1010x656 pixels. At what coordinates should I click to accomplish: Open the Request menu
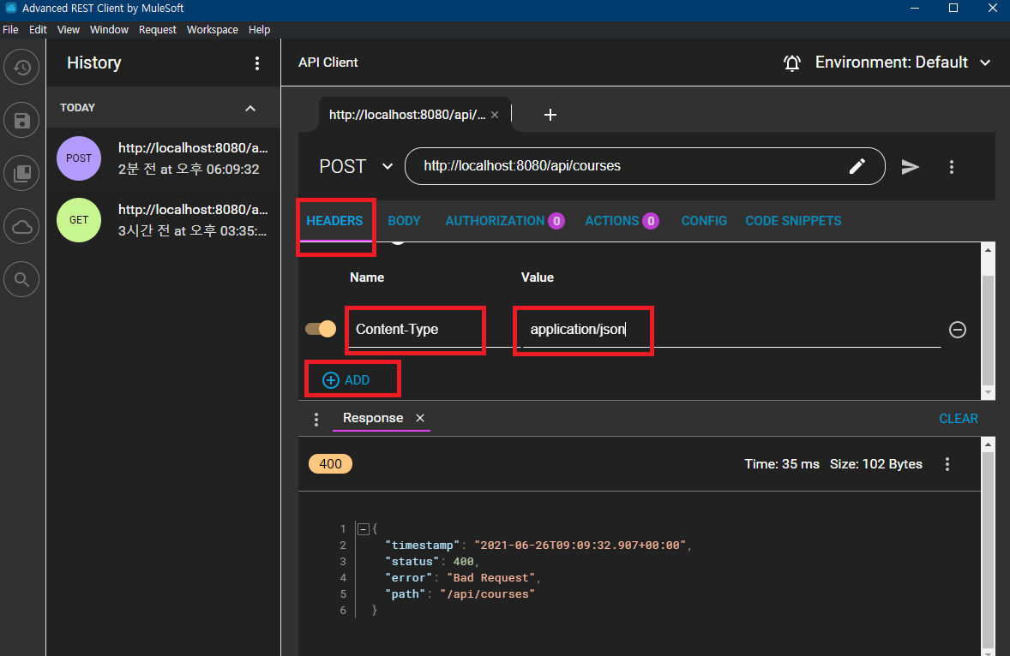pos(157,30)
